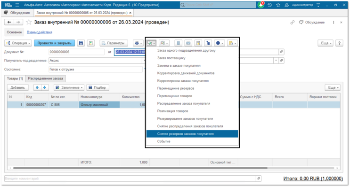350x187 pixels.
Task: Click the global search field
Action: [218, 5]
